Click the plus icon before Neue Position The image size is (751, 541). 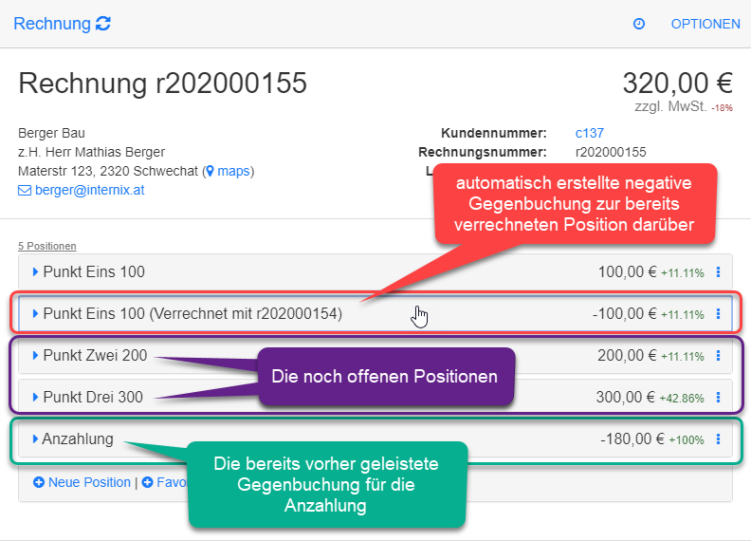[39, 482]
